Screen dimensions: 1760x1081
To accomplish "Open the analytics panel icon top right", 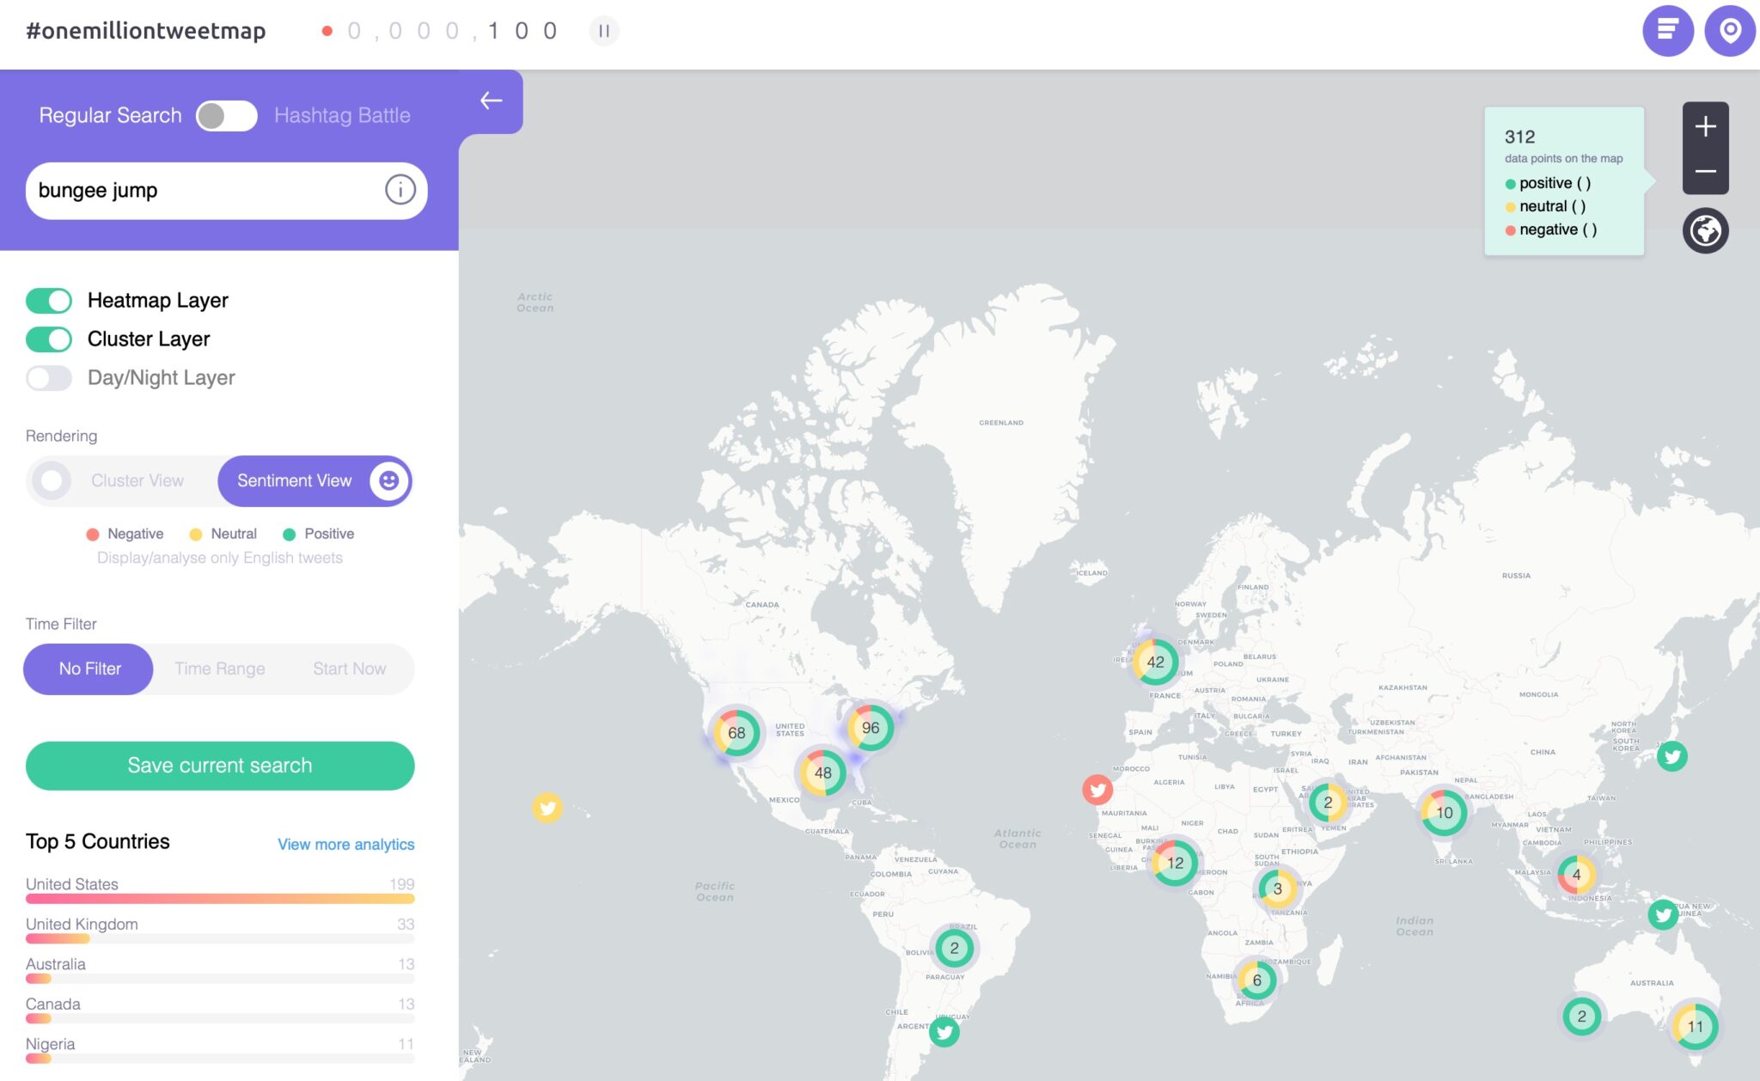I will click(x=1668, y=30).
